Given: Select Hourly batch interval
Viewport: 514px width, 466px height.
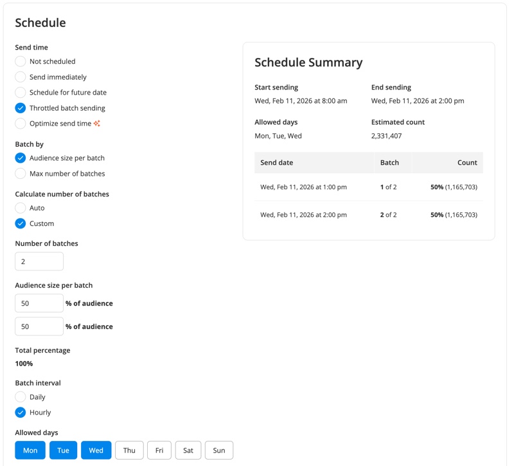Looking at the screenshot, I should pyautogui.click(x=21, y=413).
